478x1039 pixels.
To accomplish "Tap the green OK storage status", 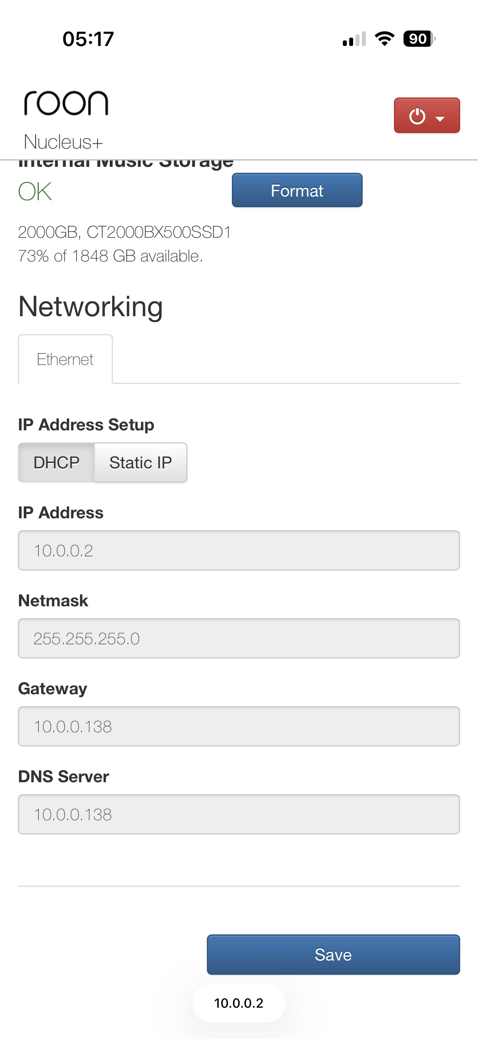I will coord(35,191).
